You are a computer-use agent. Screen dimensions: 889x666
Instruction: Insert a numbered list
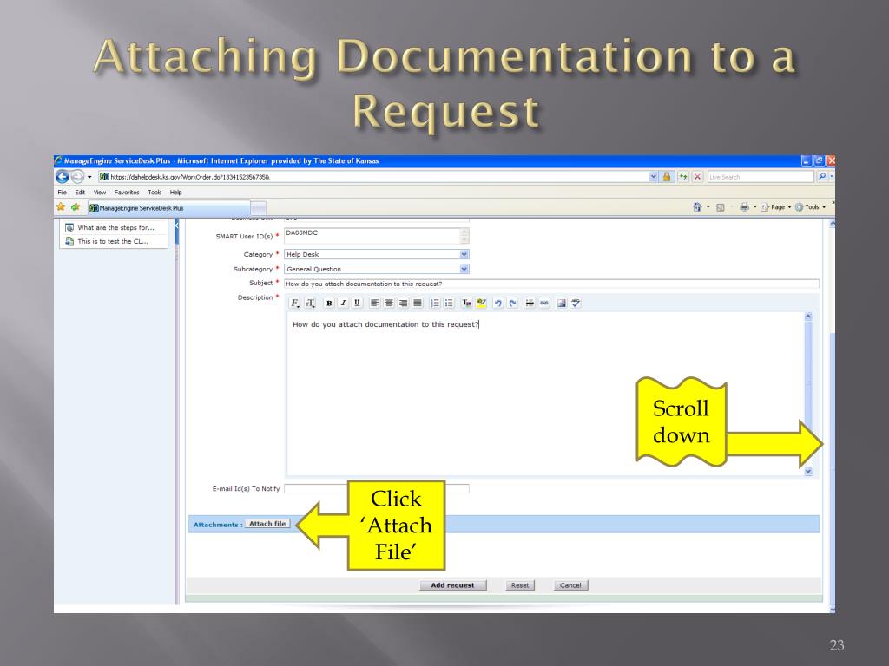click(x=435, y=303)
